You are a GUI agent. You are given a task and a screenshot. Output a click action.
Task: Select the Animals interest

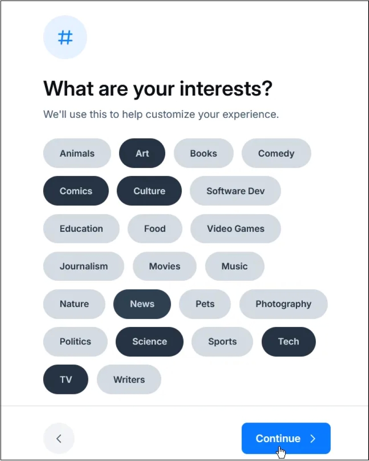point(77,153)
